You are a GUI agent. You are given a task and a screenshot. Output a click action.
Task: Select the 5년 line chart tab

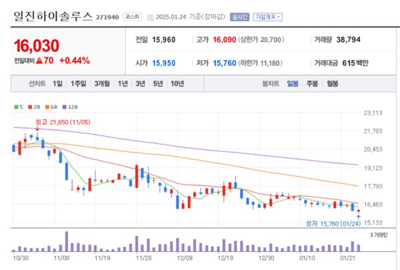click(157, 83)
